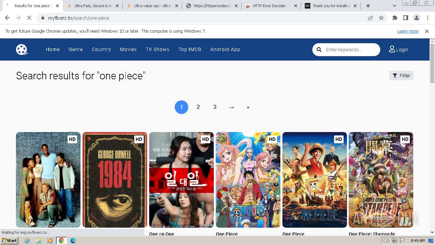
Task: Open the Windows Start menu
Action: tap(10, 241)
